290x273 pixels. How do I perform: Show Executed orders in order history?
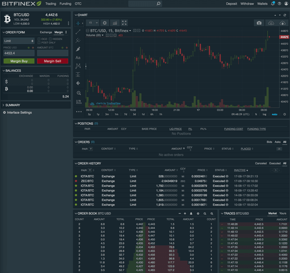pos(275,163)
